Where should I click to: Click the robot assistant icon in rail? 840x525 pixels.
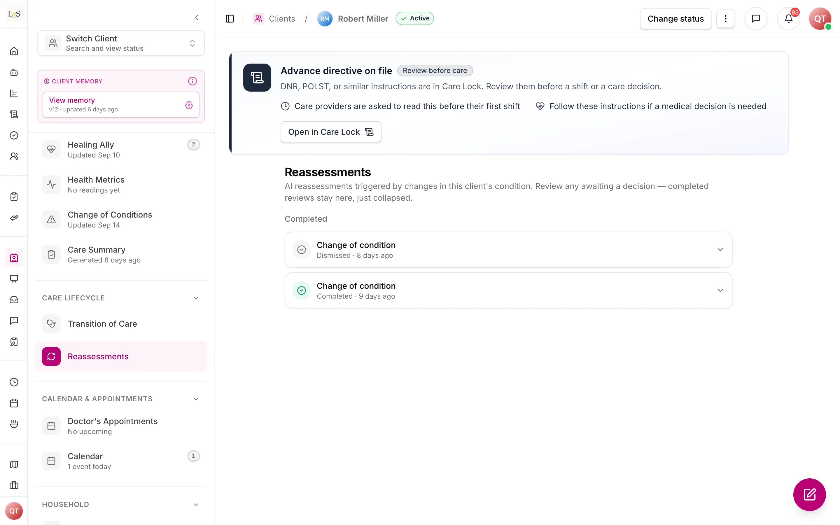[x=14, y=72]
